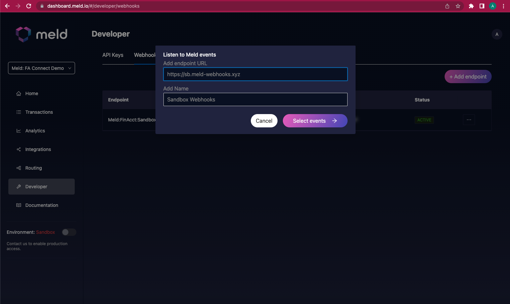
Task: Switch to the Webhooks tab
Action: click(x=145, y=55)
